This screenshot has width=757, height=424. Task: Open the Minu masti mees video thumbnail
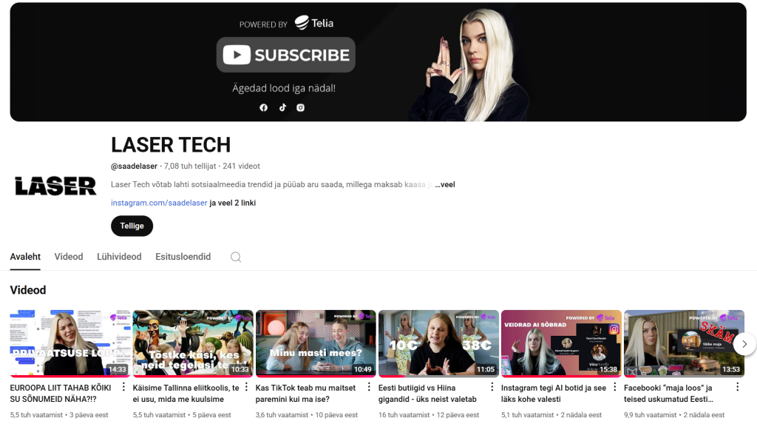click(x=316, y=343)
